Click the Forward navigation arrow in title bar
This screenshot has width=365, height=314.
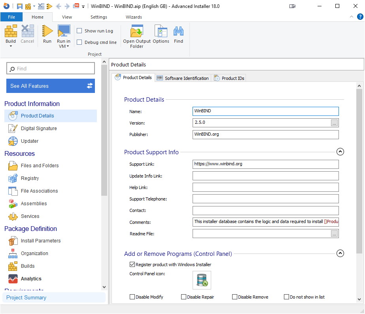click(67, 6)
